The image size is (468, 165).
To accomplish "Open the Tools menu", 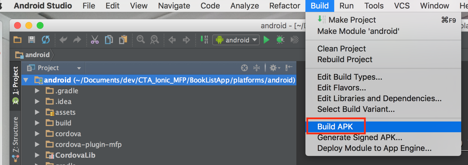I will [x=374, y=6].
